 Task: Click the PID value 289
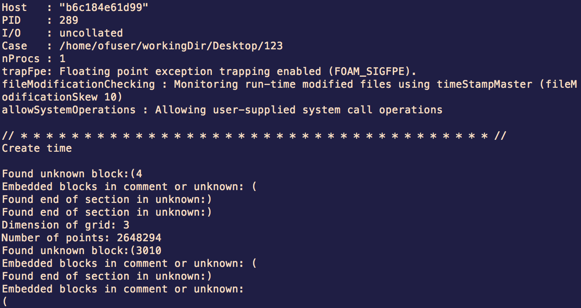(69, 20)
